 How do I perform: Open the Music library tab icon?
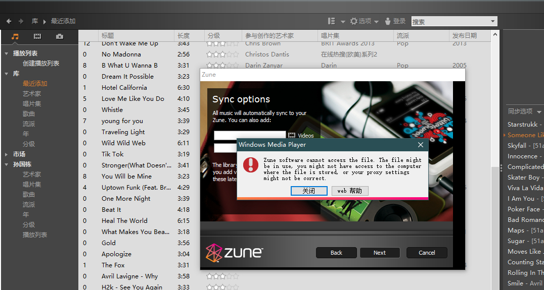point(15,36)
